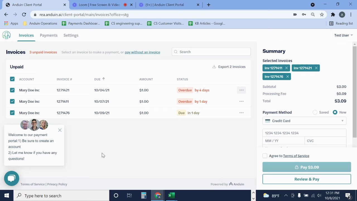357x201 pixels.
Task: Click pay without an invoice link
Action: [x=142, y=52]
